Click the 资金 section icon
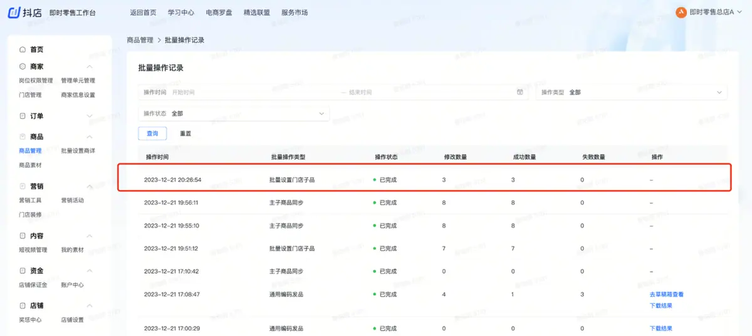752x336 pixels. click(23, 271)
